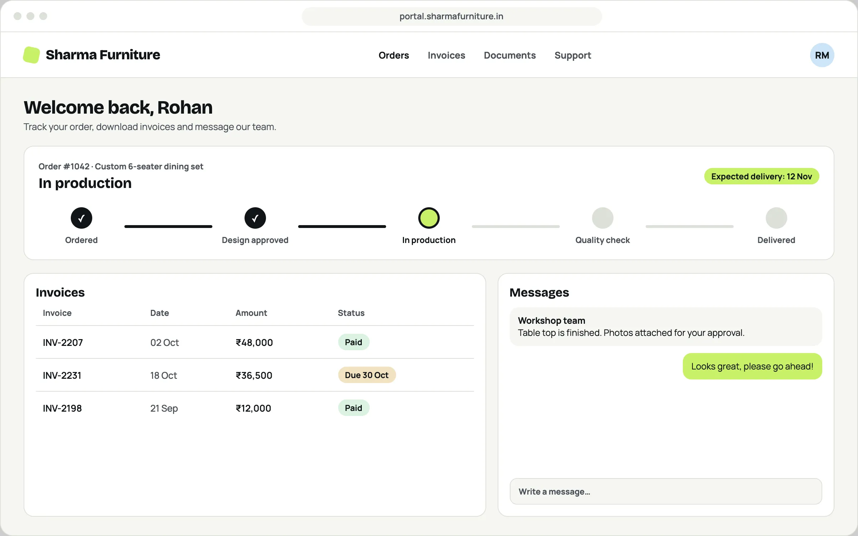The height and width of the screenshot is (536, 858).
Task: Click the 21 Sep date cell
Action: (x=164, y=408)
